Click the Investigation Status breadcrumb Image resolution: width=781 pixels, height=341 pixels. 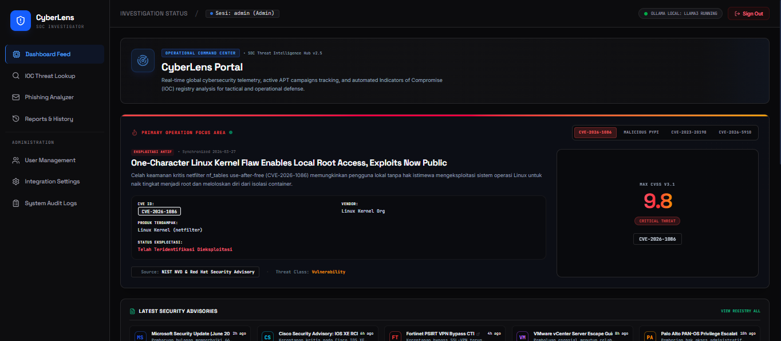tap(153, 13)
